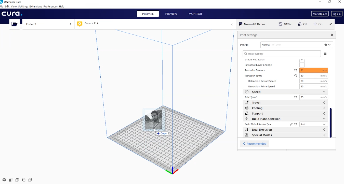Click the Support category icon
This screenshot has height=184, width=344.
tap(247, 113)
